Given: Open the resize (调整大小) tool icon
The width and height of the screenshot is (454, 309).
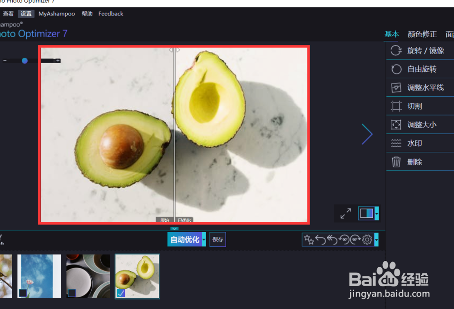Looking at the screenshot, I should [396, 125].
